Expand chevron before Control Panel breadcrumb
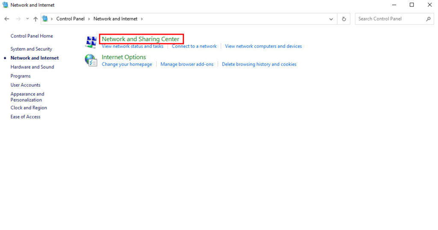The height and width of the screenshot is (230, 438). coord(52,19)
